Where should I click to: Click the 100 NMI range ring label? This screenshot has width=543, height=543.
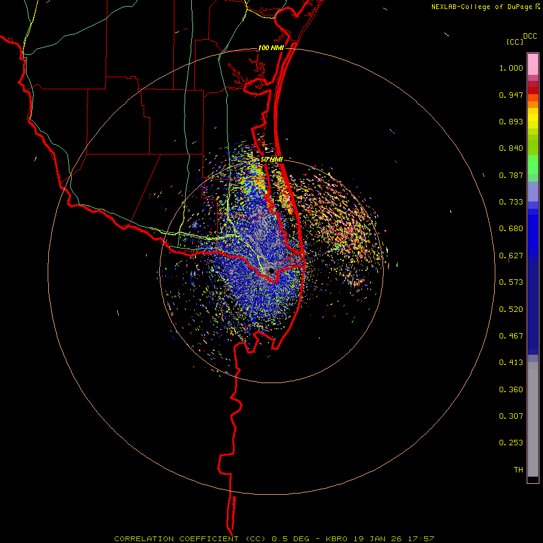[271, 48]
